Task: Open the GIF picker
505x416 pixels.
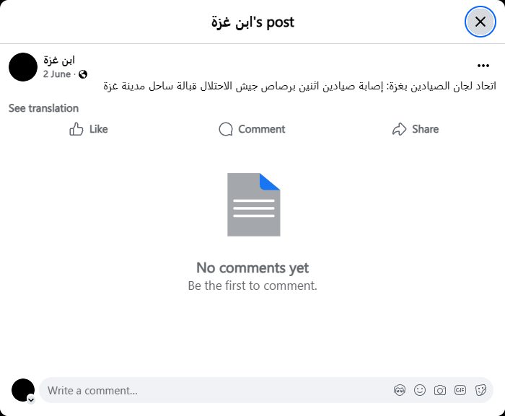Action: coord(460,390)
